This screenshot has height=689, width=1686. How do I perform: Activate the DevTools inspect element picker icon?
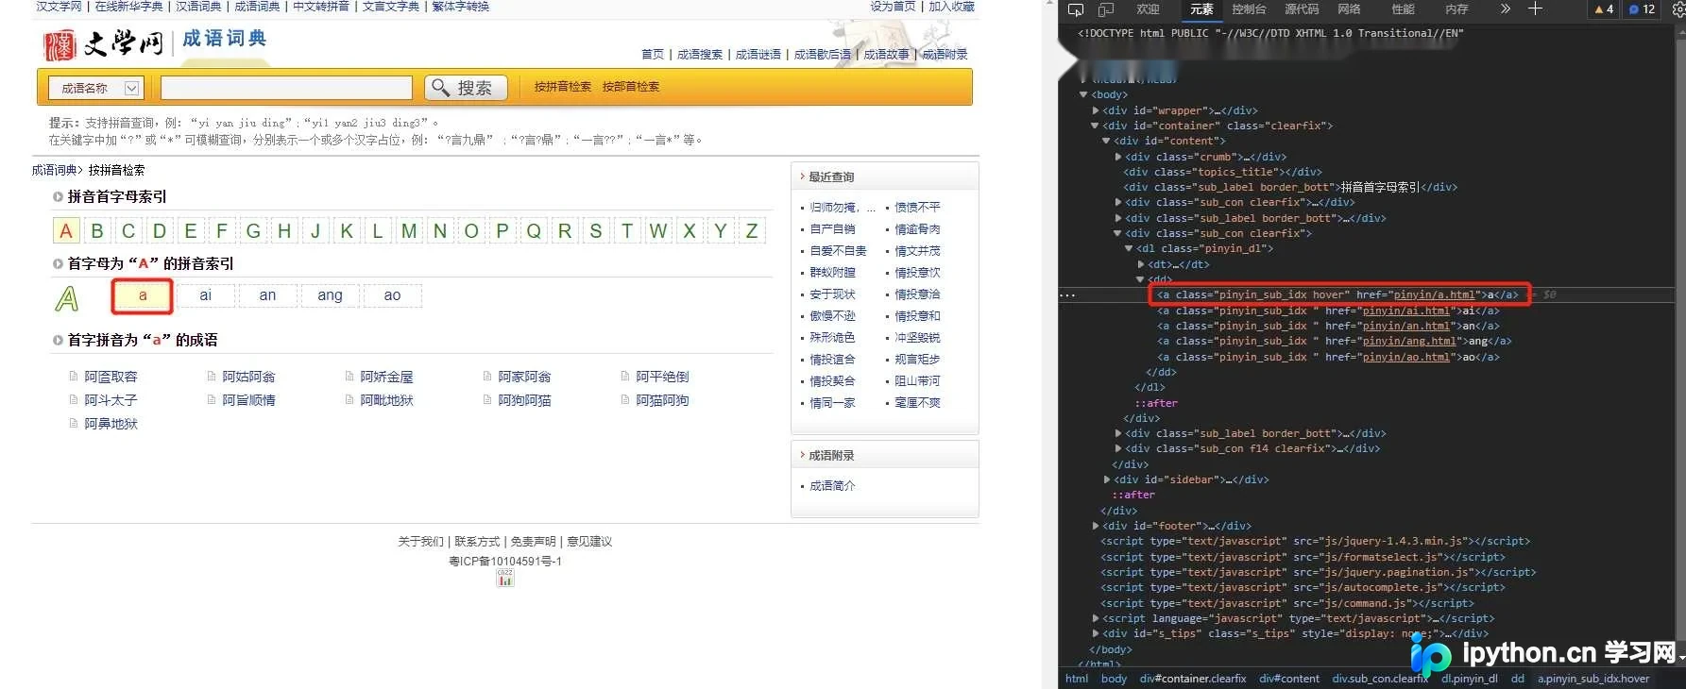click(1076, 9)
